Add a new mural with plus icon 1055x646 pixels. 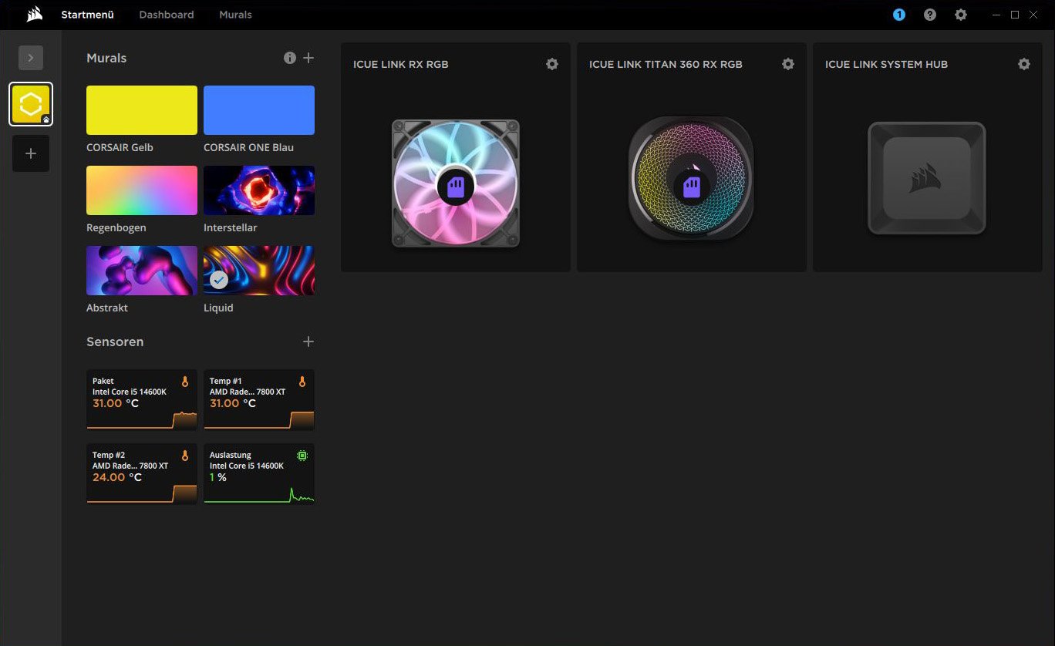[x=308, y=58]
